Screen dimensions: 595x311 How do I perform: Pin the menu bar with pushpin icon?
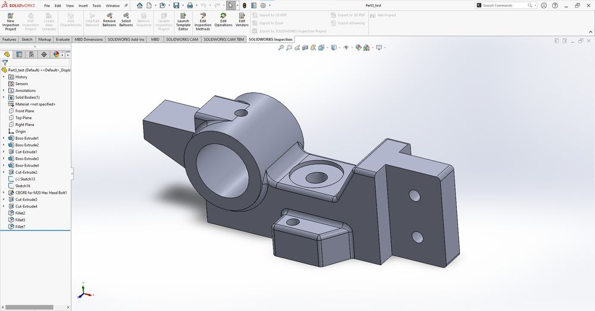(126, 5)
